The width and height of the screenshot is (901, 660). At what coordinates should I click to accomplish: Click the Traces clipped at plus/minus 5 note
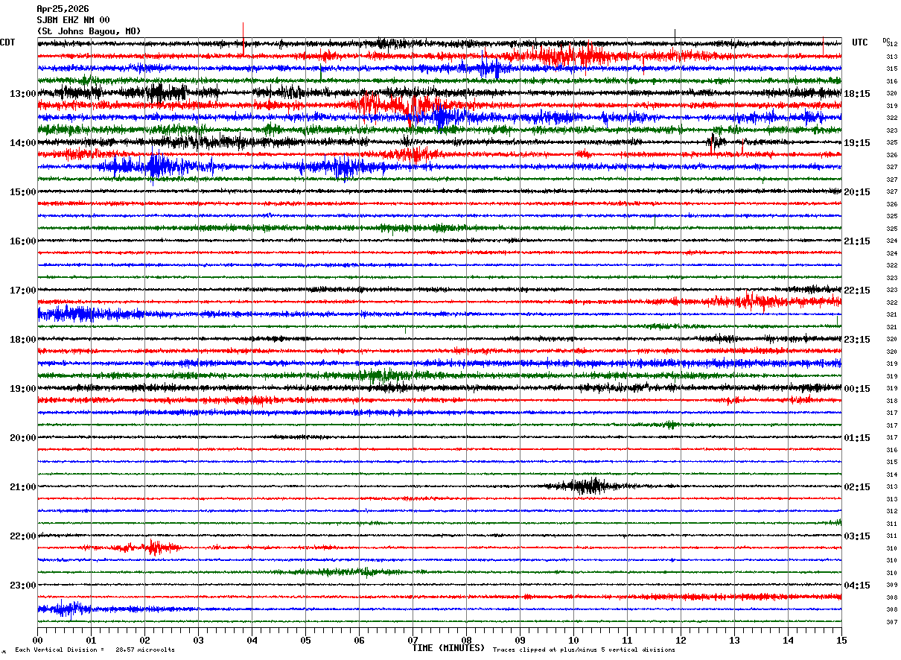click(x=584, y=650)
